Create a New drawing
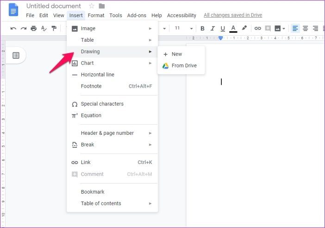The width and height of the screenshot is (325, 228). [181, 54]
